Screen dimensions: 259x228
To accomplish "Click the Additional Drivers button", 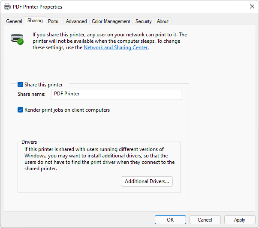I will coord(147,181).
